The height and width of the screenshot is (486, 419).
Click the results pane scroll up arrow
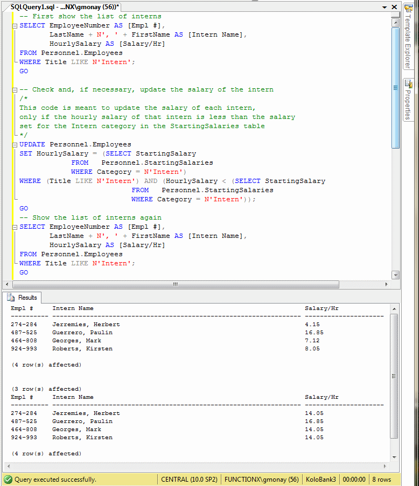point(394,309)
